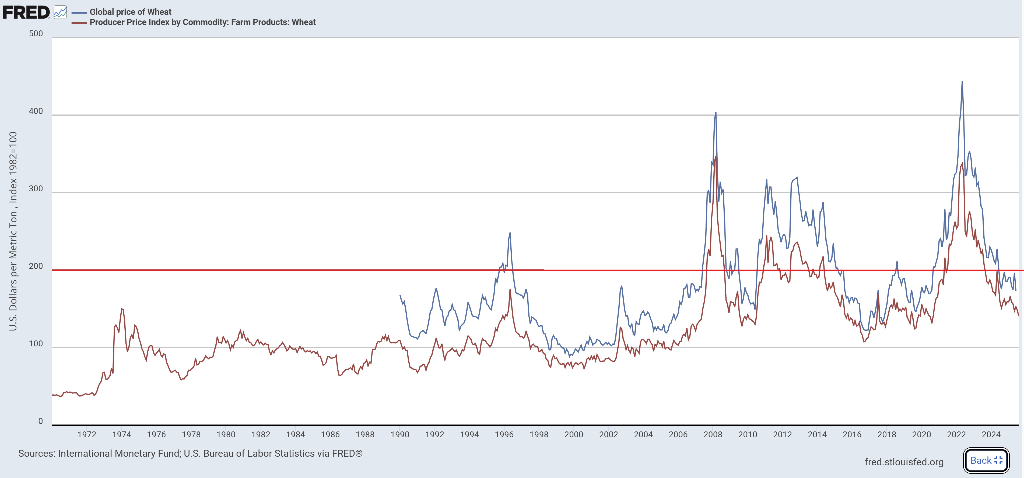This screenshot has height=478, width=1024.
Task: Click the 1996 peak of the blue line
Action: (x=510, y=233)
